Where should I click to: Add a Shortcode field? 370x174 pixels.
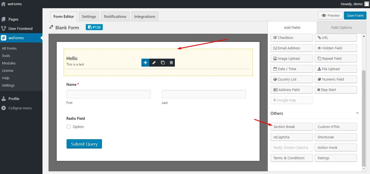pyautogui.click(x=336, y=137)
